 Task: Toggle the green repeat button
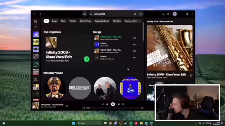pyautogui.click(x=123, y=104)
